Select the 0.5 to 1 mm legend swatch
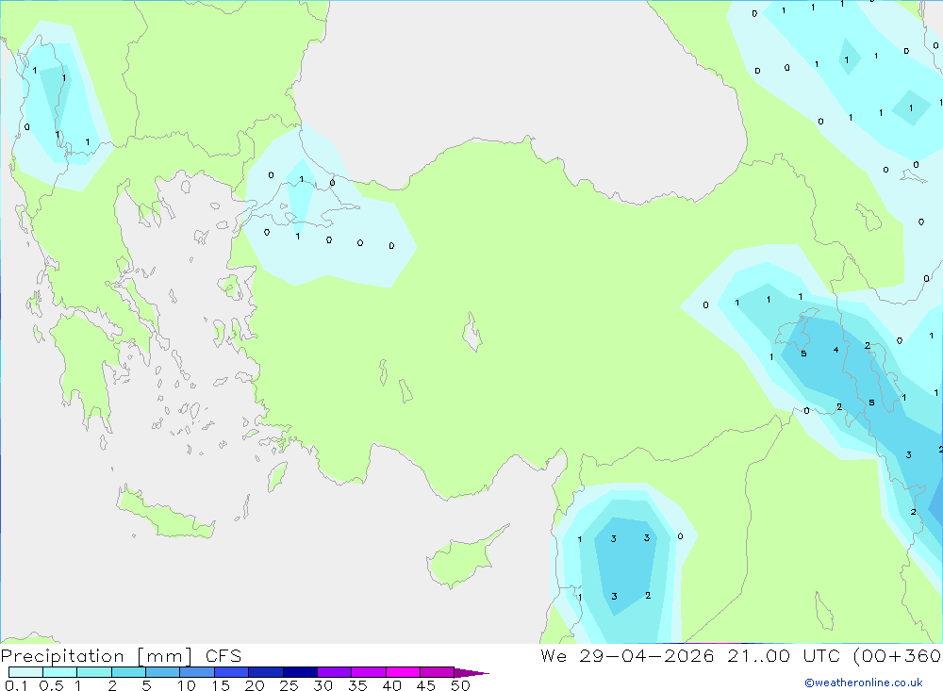This screenshot has height=691, width=943. click(x=60, y=672)
